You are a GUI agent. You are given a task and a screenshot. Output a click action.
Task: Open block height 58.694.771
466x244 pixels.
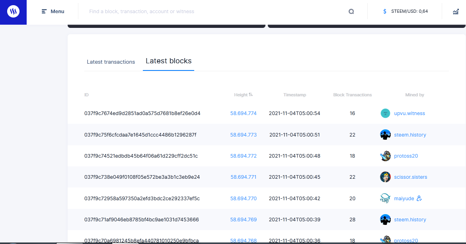pos(244,177)
